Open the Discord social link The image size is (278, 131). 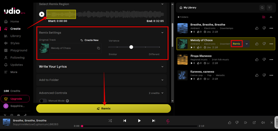19,115
